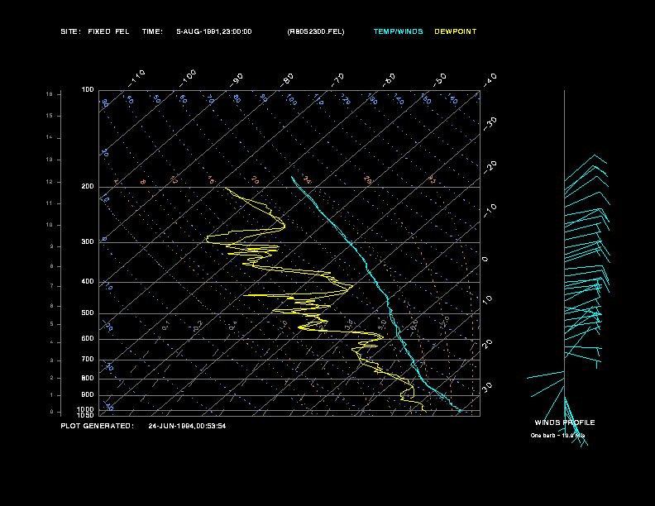Click the 200 pressure level label
655x506 pixels.
88,187
